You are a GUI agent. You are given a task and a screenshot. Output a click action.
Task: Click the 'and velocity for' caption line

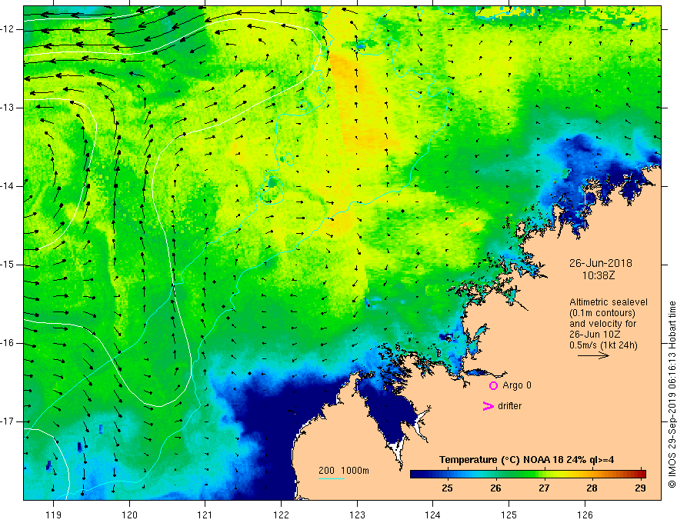point(602,324)
